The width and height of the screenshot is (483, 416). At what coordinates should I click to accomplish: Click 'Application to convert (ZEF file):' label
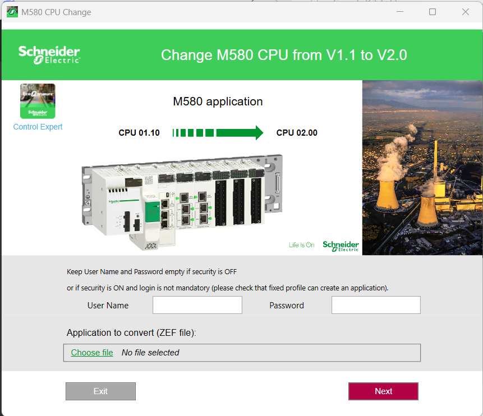[131, 333]
